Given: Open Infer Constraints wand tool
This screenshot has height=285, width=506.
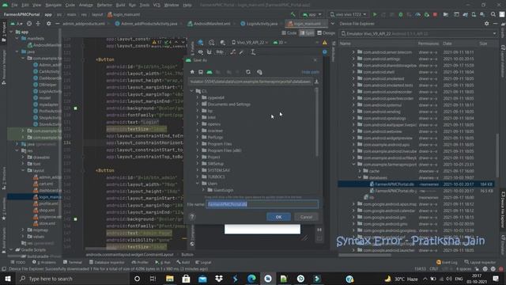Looking at the screenshot, I should click(241, 52).
